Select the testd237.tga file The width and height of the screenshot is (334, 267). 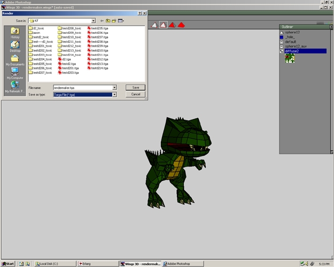(x=98, y=37)
